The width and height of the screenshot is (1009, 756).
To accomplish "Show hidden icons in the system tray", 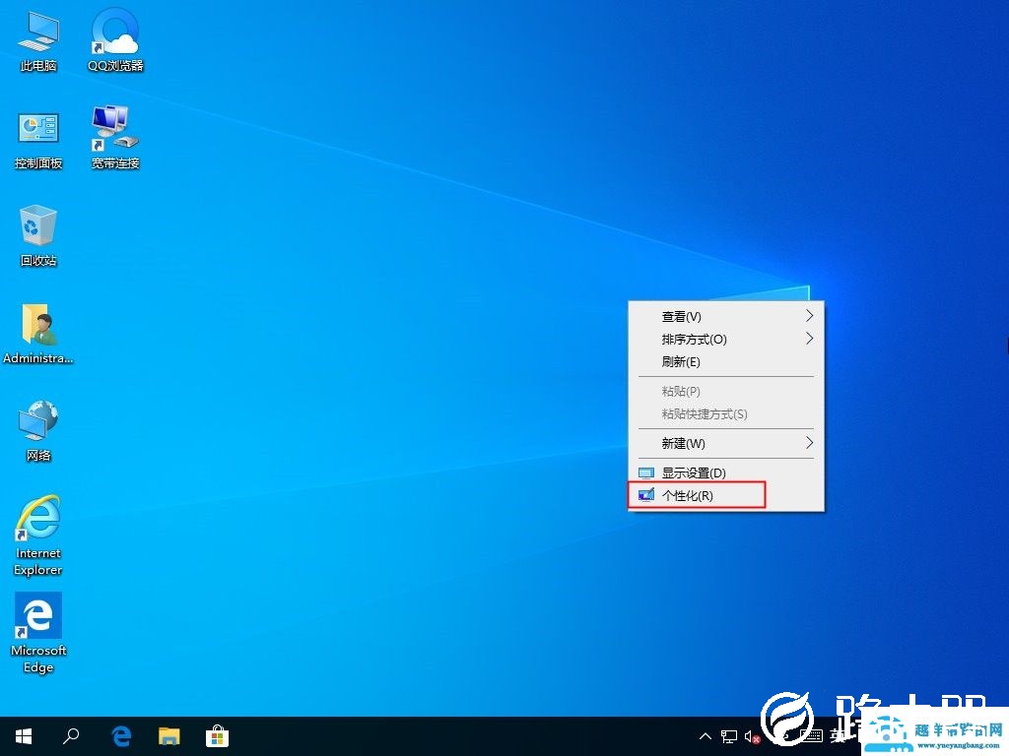I will tap(706, 735).
